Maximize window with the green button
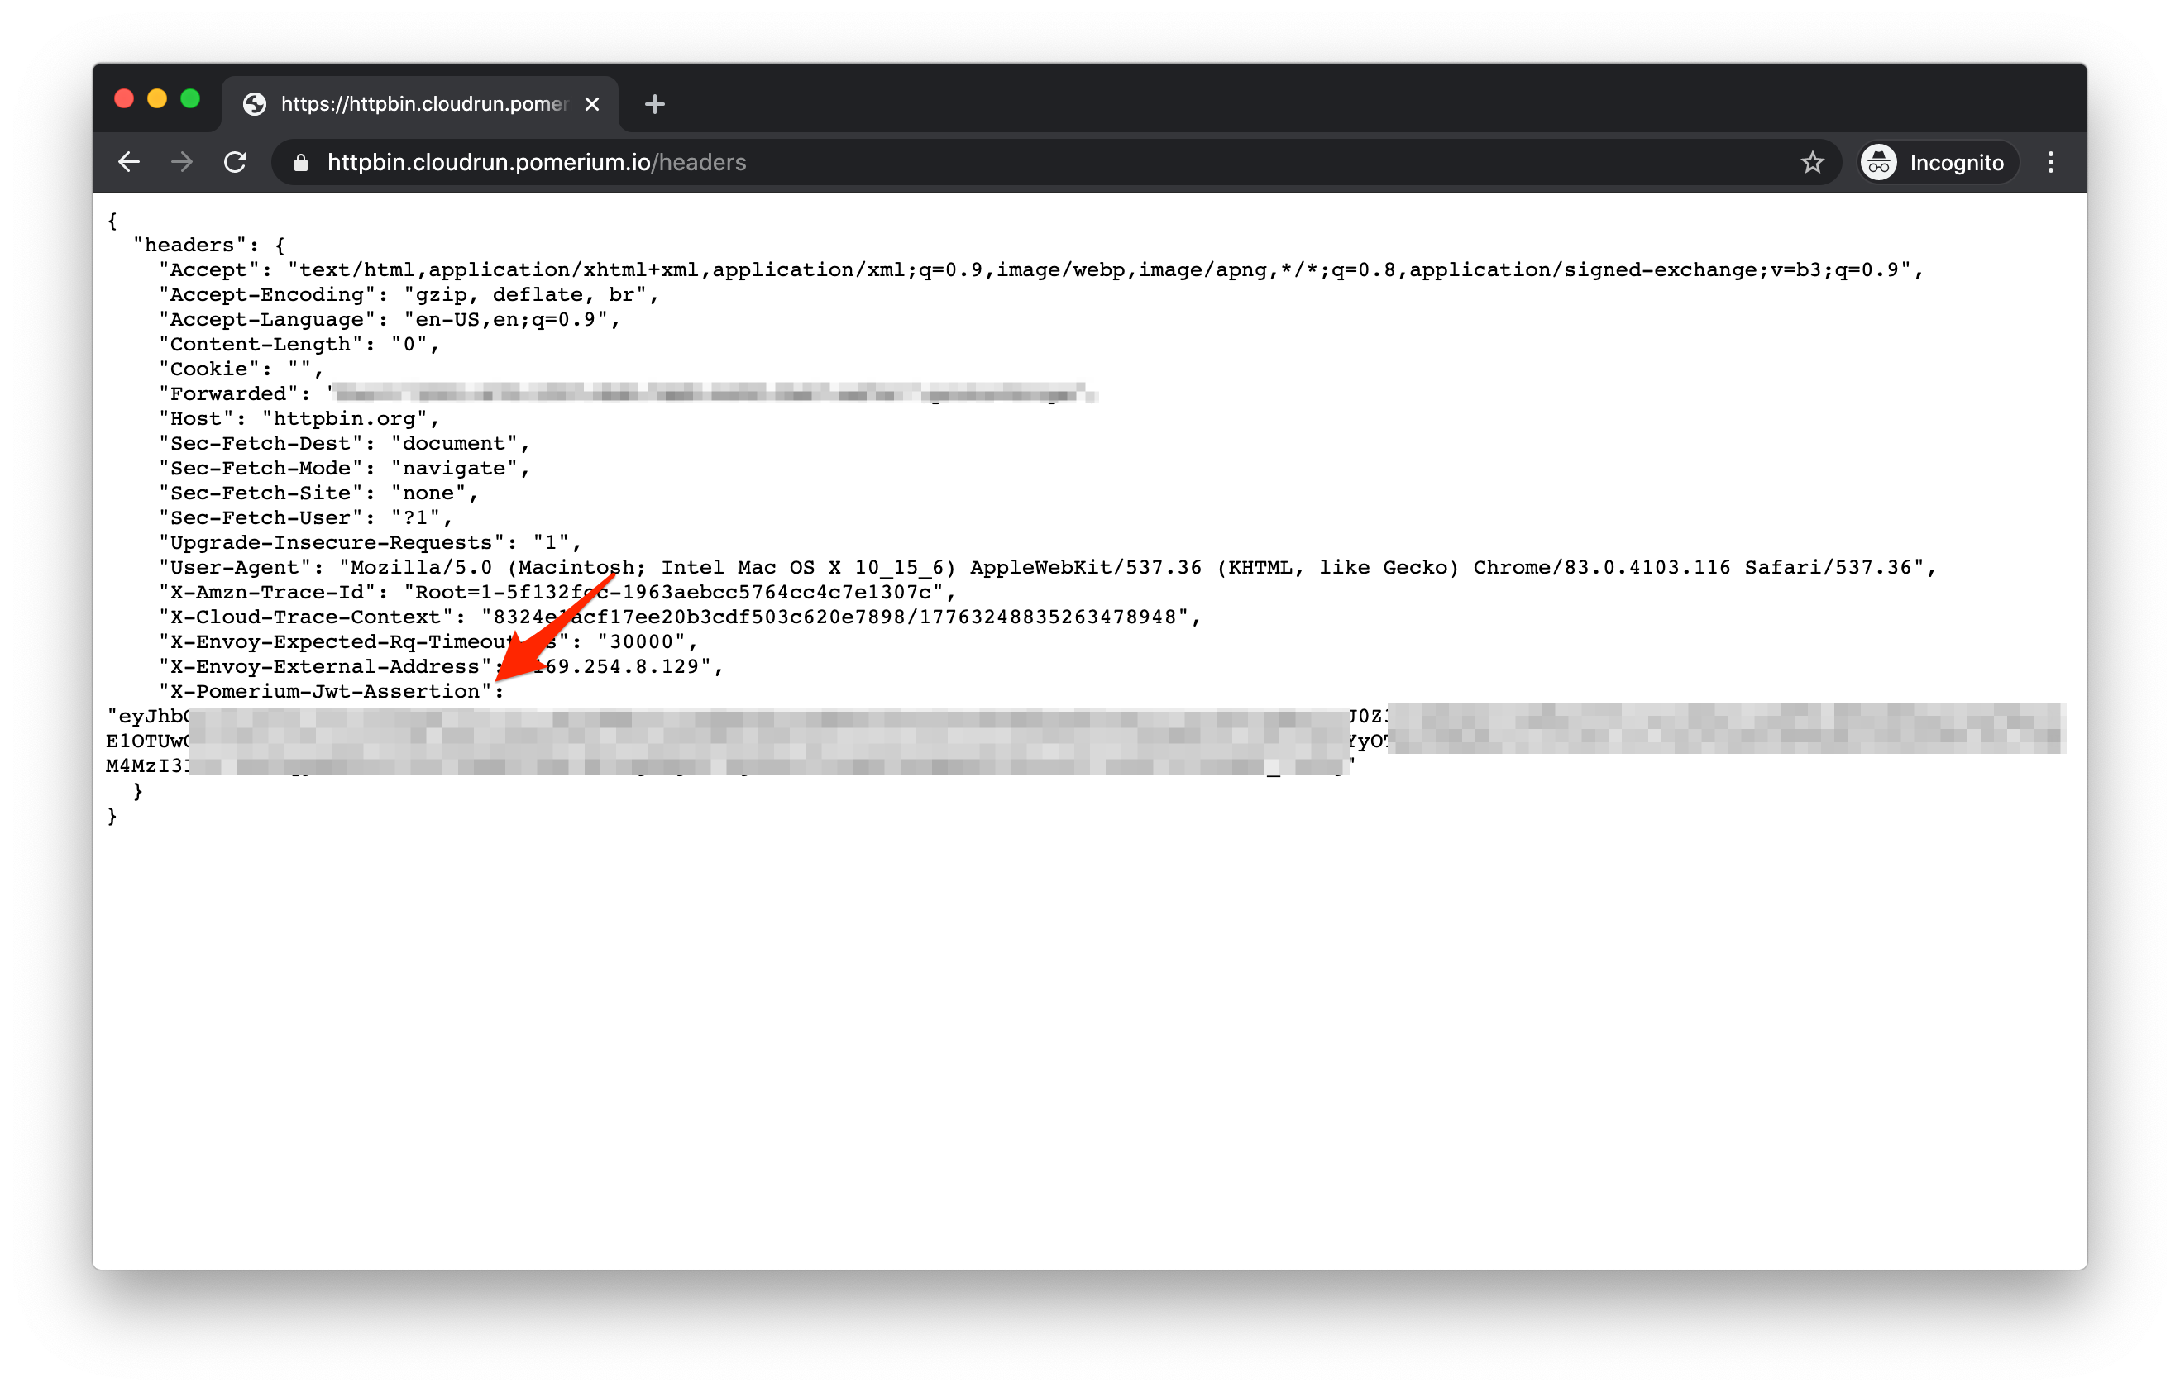The image size is (2180, 1392). click(190, 98)
